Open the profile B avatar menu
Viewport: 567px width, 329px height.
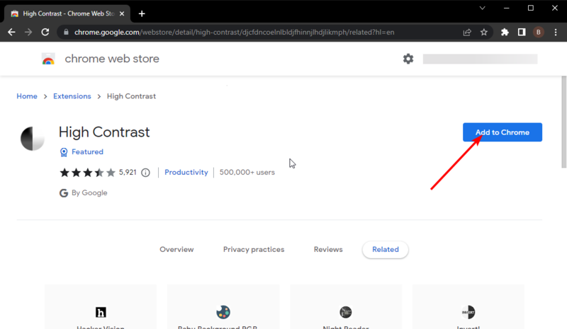(539, 32)
